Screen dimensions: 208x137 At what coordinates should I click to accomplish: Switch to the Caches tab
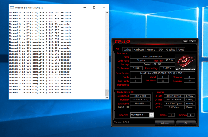click(x=127, y=50)
